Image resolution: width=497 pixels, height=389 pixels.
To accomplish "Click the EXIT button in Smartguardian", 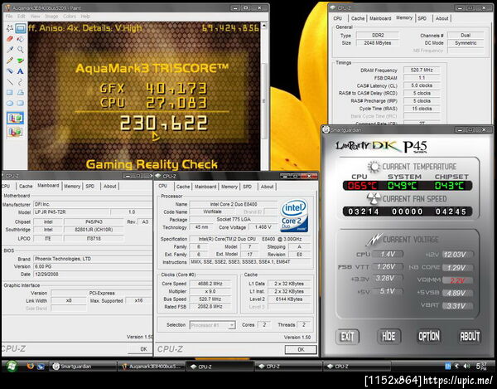I will pyautogui.click(x=347, y=336).
